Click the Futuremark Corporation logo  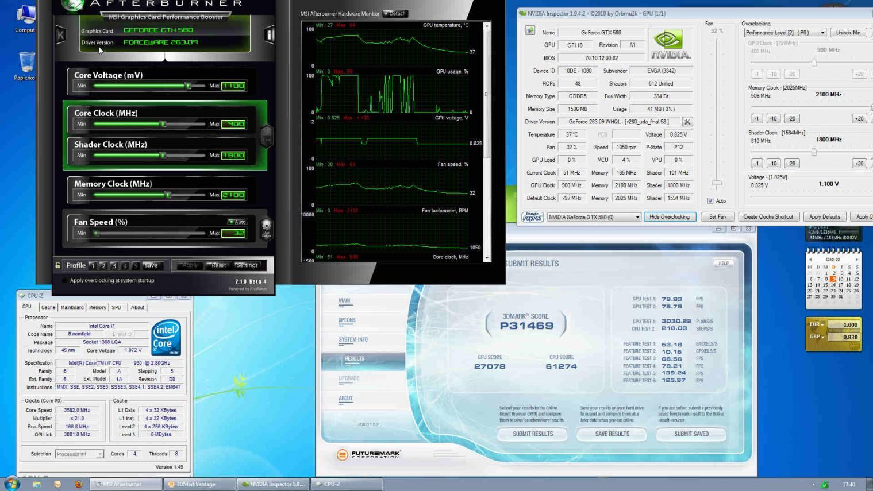coord(368,454)
